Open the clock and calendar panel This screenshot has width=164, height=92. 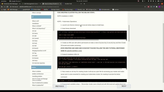pos(82,1)
